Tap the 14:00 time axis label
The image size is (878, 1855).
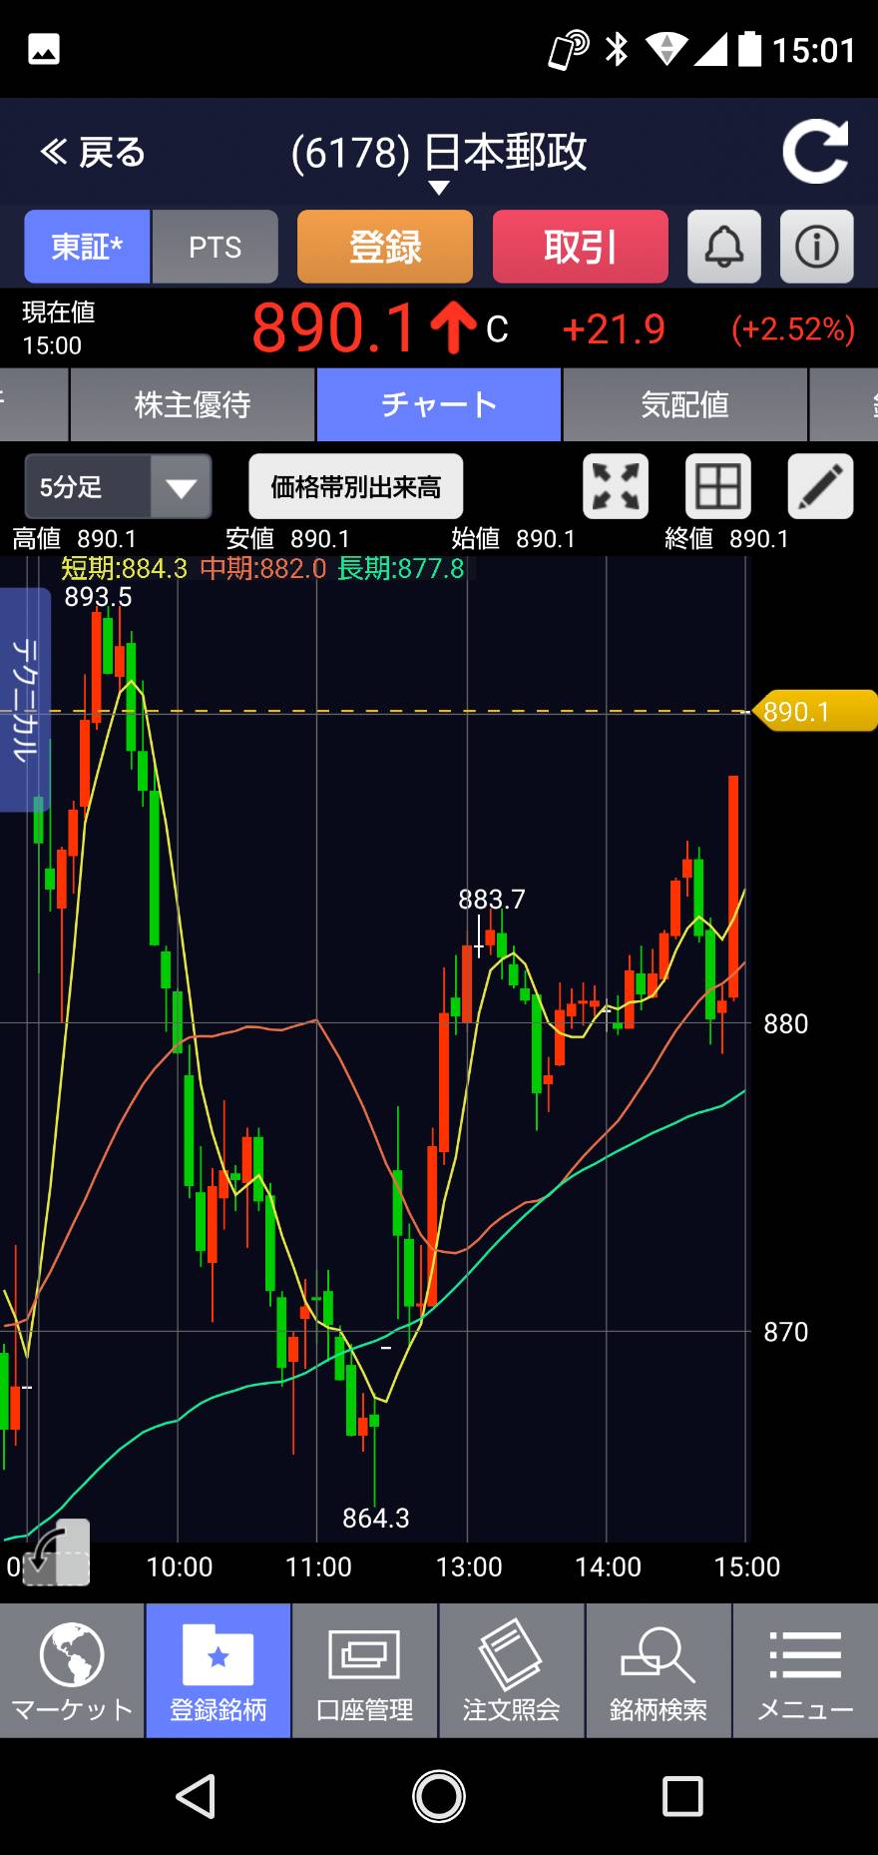point(608,1566)
